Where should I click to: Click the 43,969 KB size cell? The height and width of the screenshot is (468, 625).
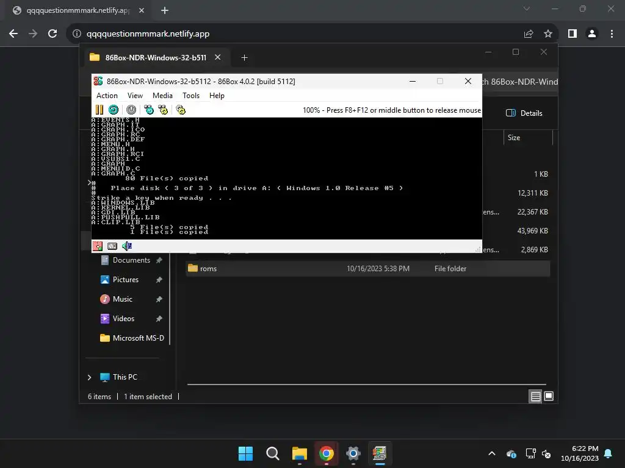pos(532,231)
